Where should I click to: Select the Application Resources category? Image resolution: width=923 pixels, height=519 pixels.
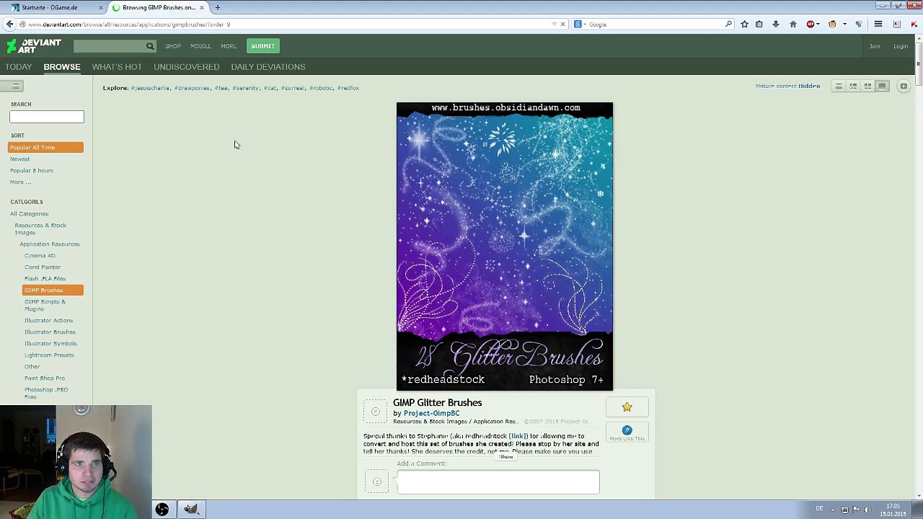(50, 244)
